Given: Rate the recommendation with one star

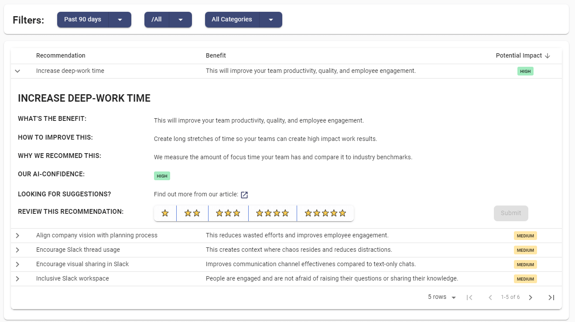Looking at the screenshot, I should pyautogui.click(x=165, y=213).
